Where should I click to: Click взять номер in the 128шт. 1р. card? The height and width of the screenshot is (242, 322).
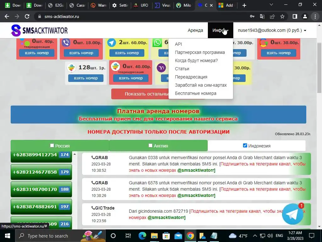86,78
